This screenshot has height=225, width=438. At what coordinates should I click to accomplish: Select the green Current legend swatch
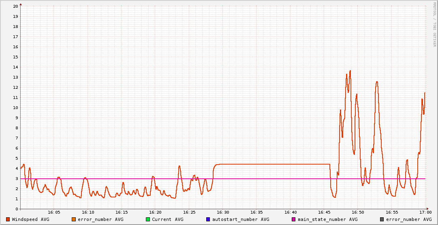click(x=148, y=219)
